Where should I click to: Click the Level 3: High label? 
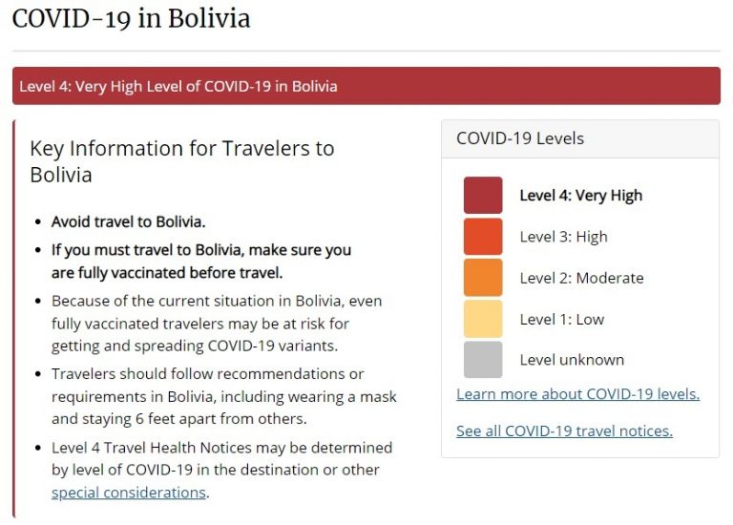(563, 237)
